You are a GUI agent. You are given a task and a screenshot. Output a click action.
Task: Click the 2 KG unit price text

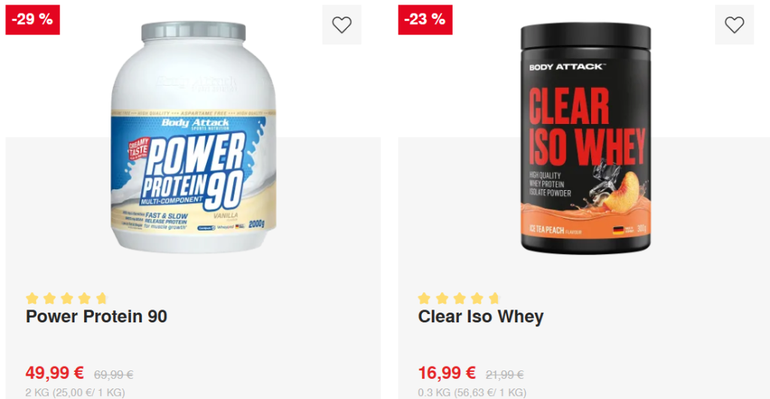(x=75, y=393)
